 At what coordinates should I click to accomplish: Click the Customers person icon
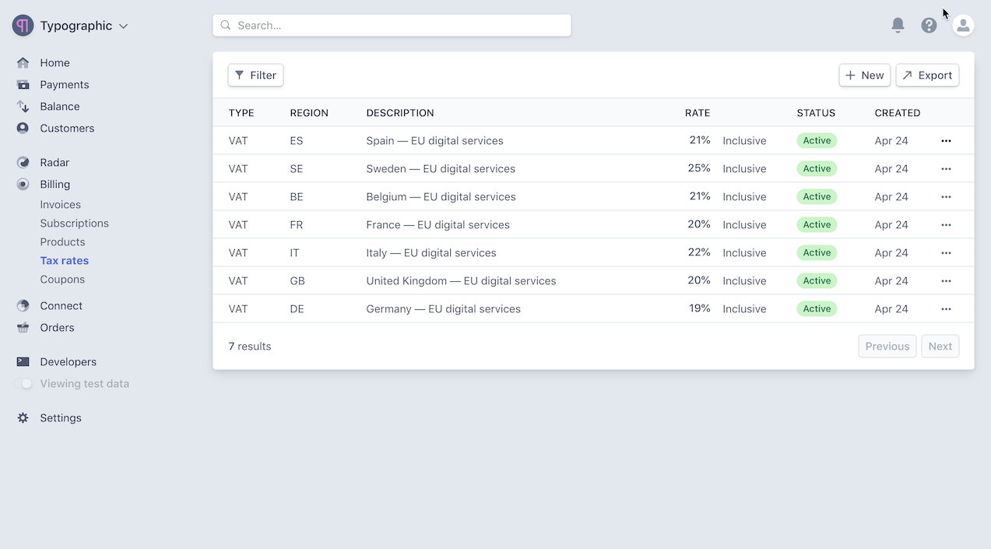23,128
